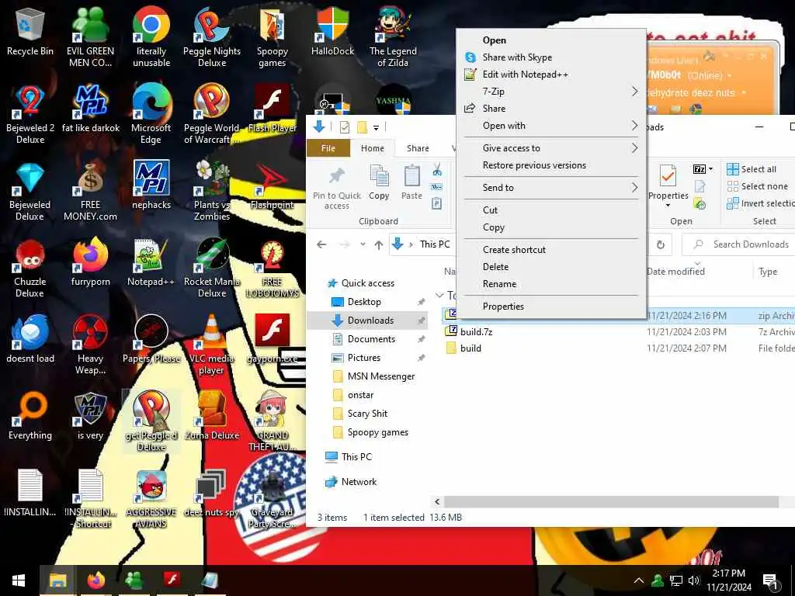795x596 pixels.
Task: Open the recent locations dropdown chevron
Action: tap(363, 244)
